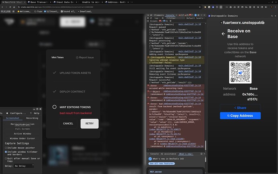Open the Default levels dropdown
Screen dimensions: 278x174
[195, 18]
